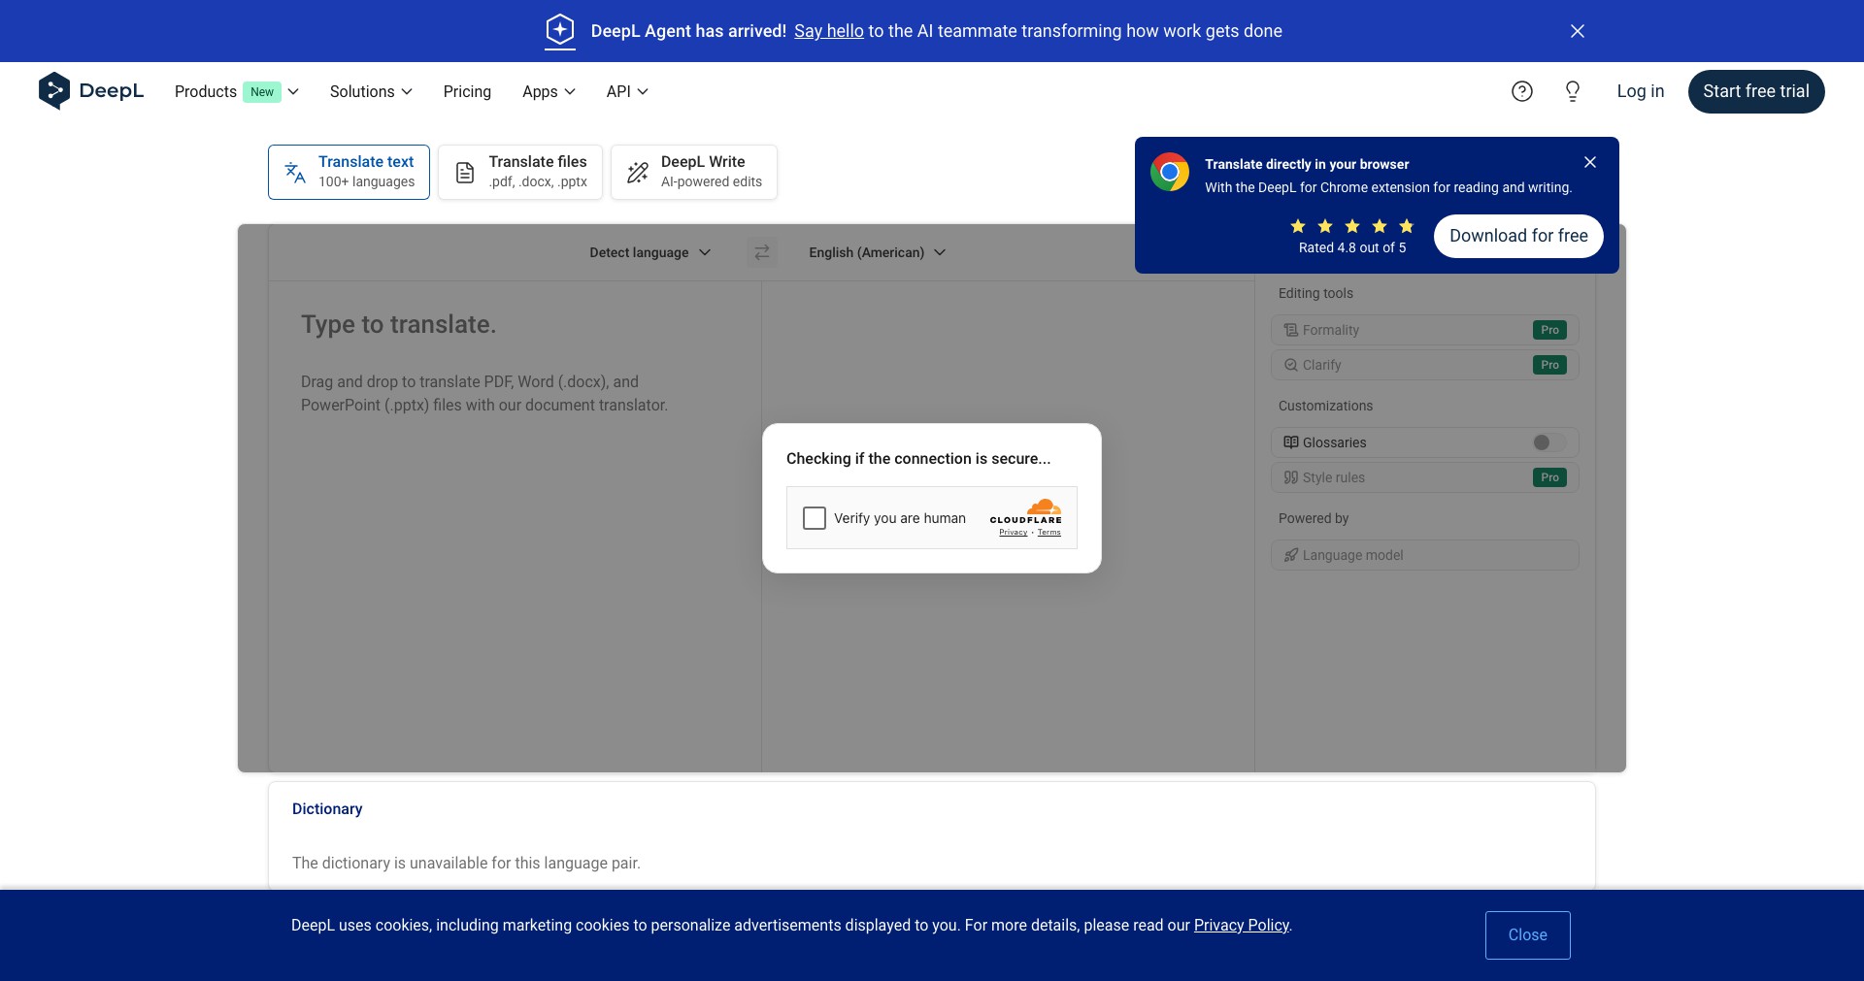Image resolution: width=1864 pixels, height=981 pixels.
Task: Click the Formality Pro badge
Action: click(1549, 330)
